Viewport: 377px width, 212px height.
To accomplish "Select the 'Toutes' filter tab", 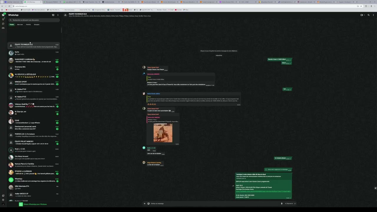I will pos(11,24).
